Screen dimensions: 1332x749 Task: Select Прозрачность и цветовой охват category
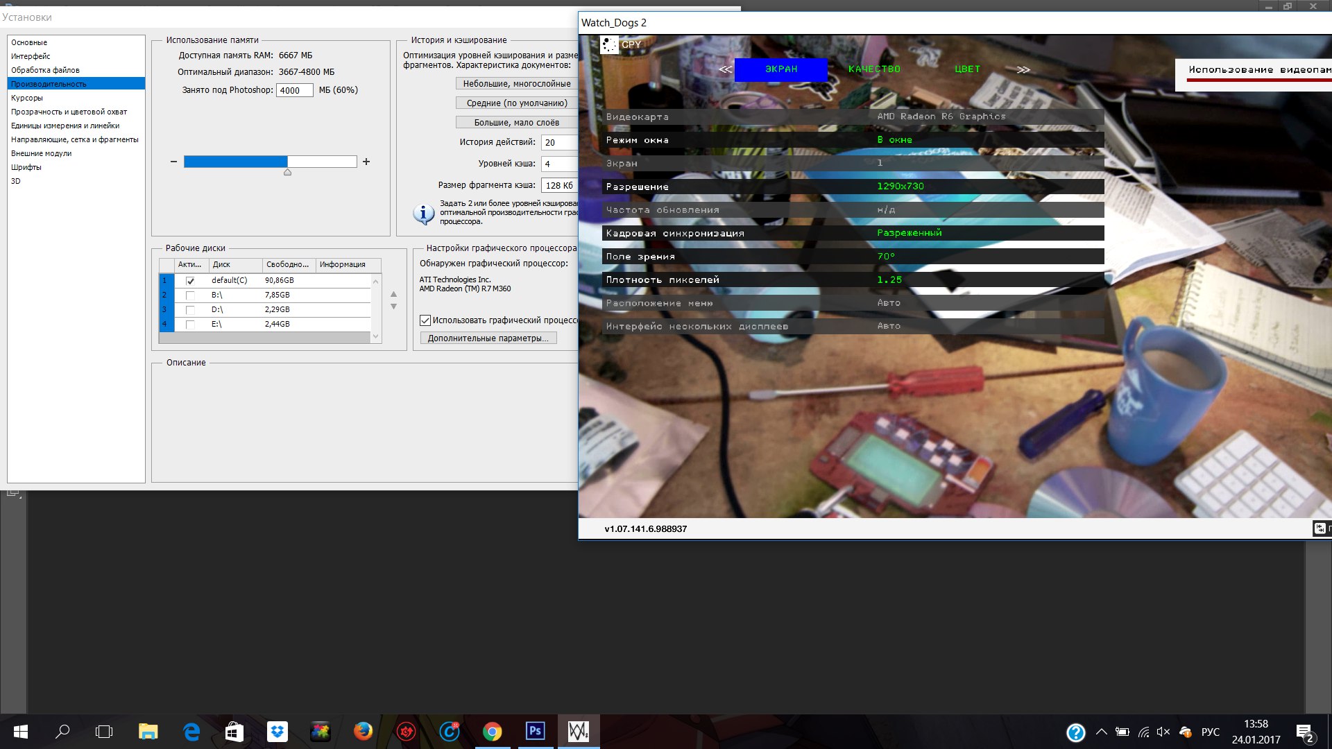point(76,112)
